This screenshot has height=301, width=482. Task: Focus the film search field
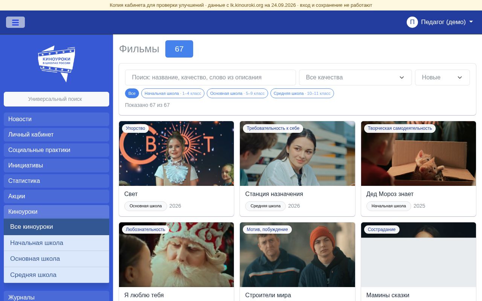(x=210, y=78)
